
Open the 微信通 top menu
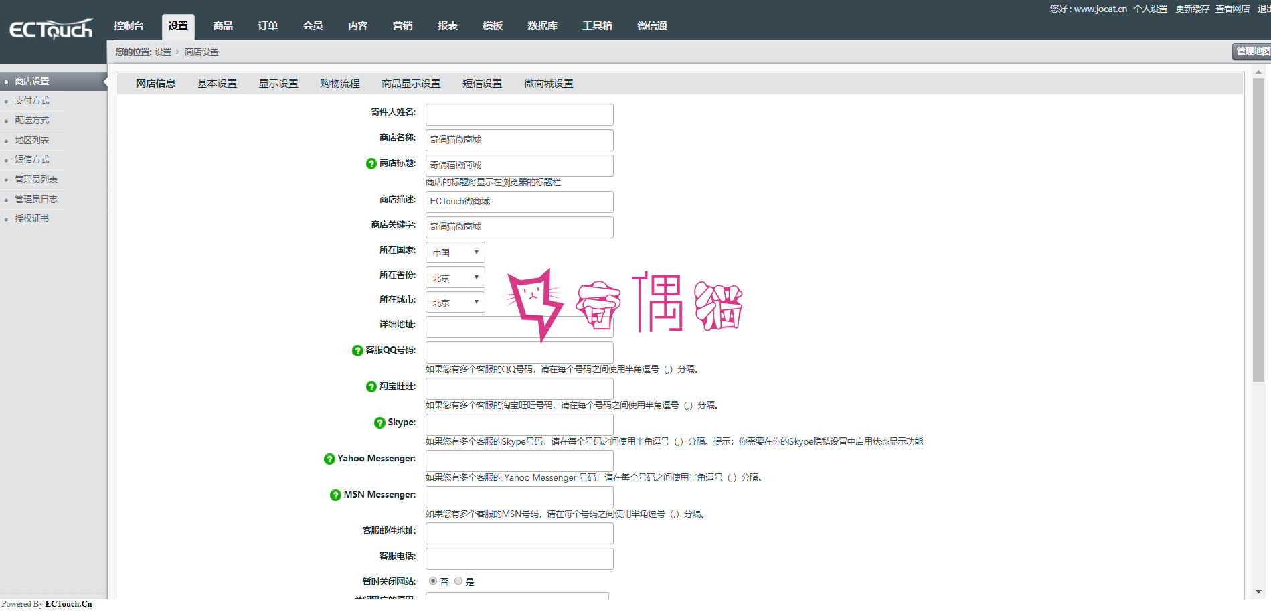pos(652,26)
